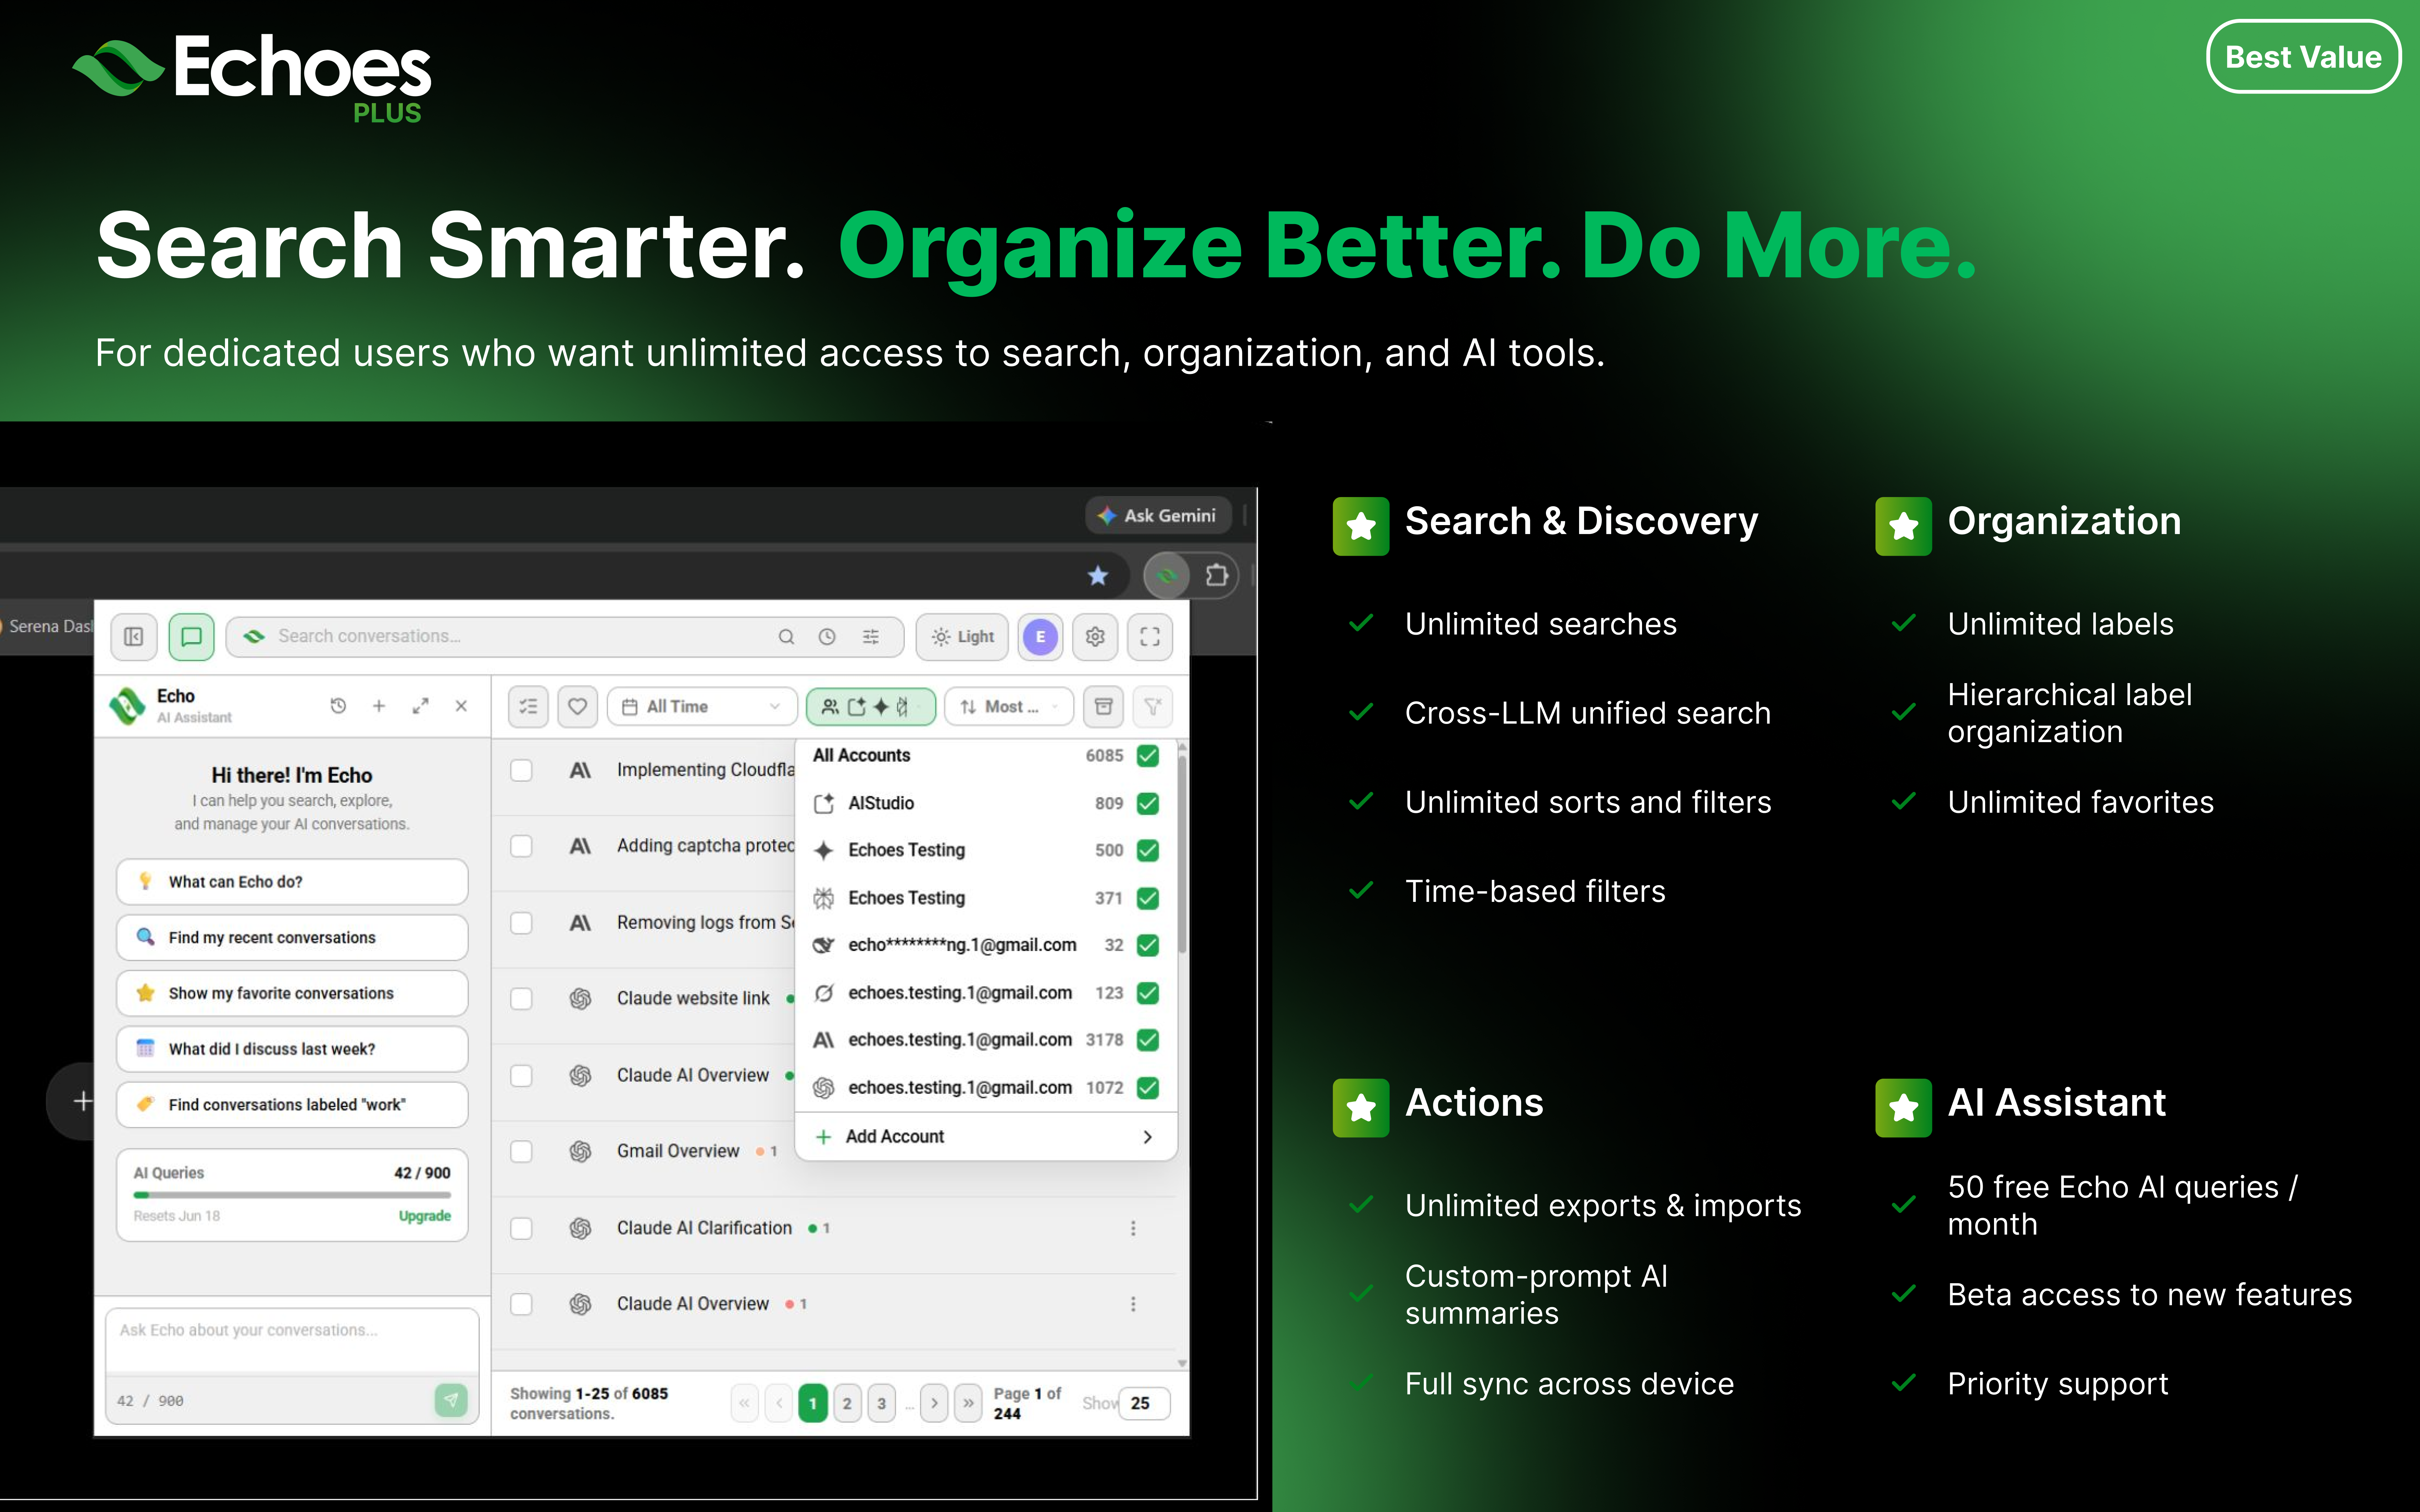Open the Claude AI Clarification conversation

tap(704, 1228)
